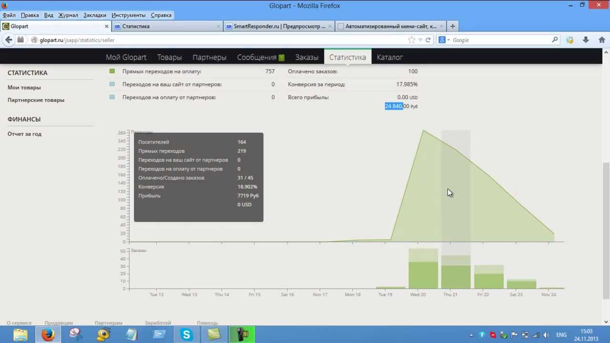Open Партнерские товары in sidebar

coord(36,100)
